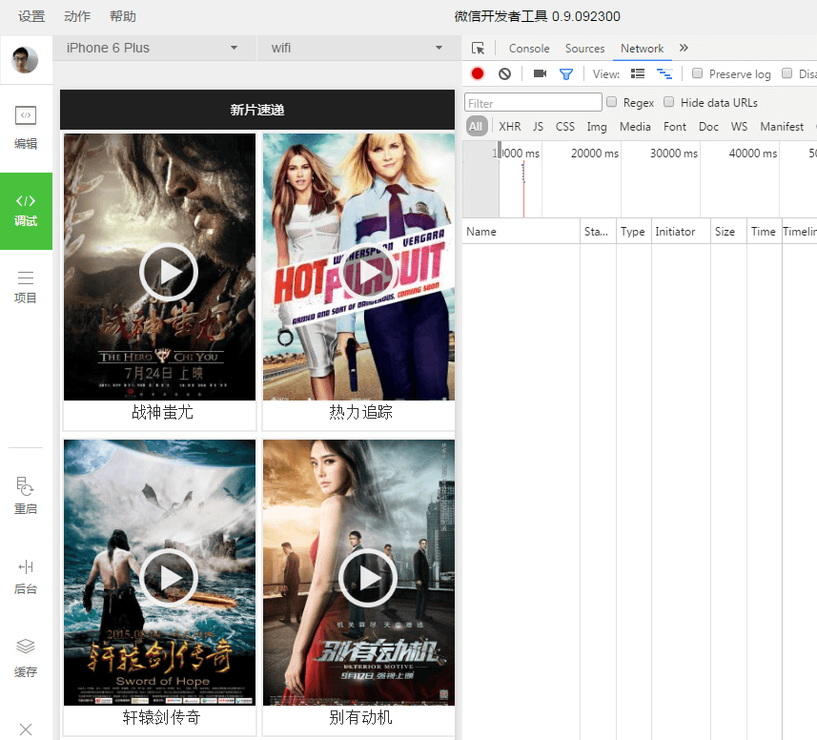Select the inspect element pointer tool
Image resolution: width=817 pixels, height=740 pixels.
click(479, 48)
